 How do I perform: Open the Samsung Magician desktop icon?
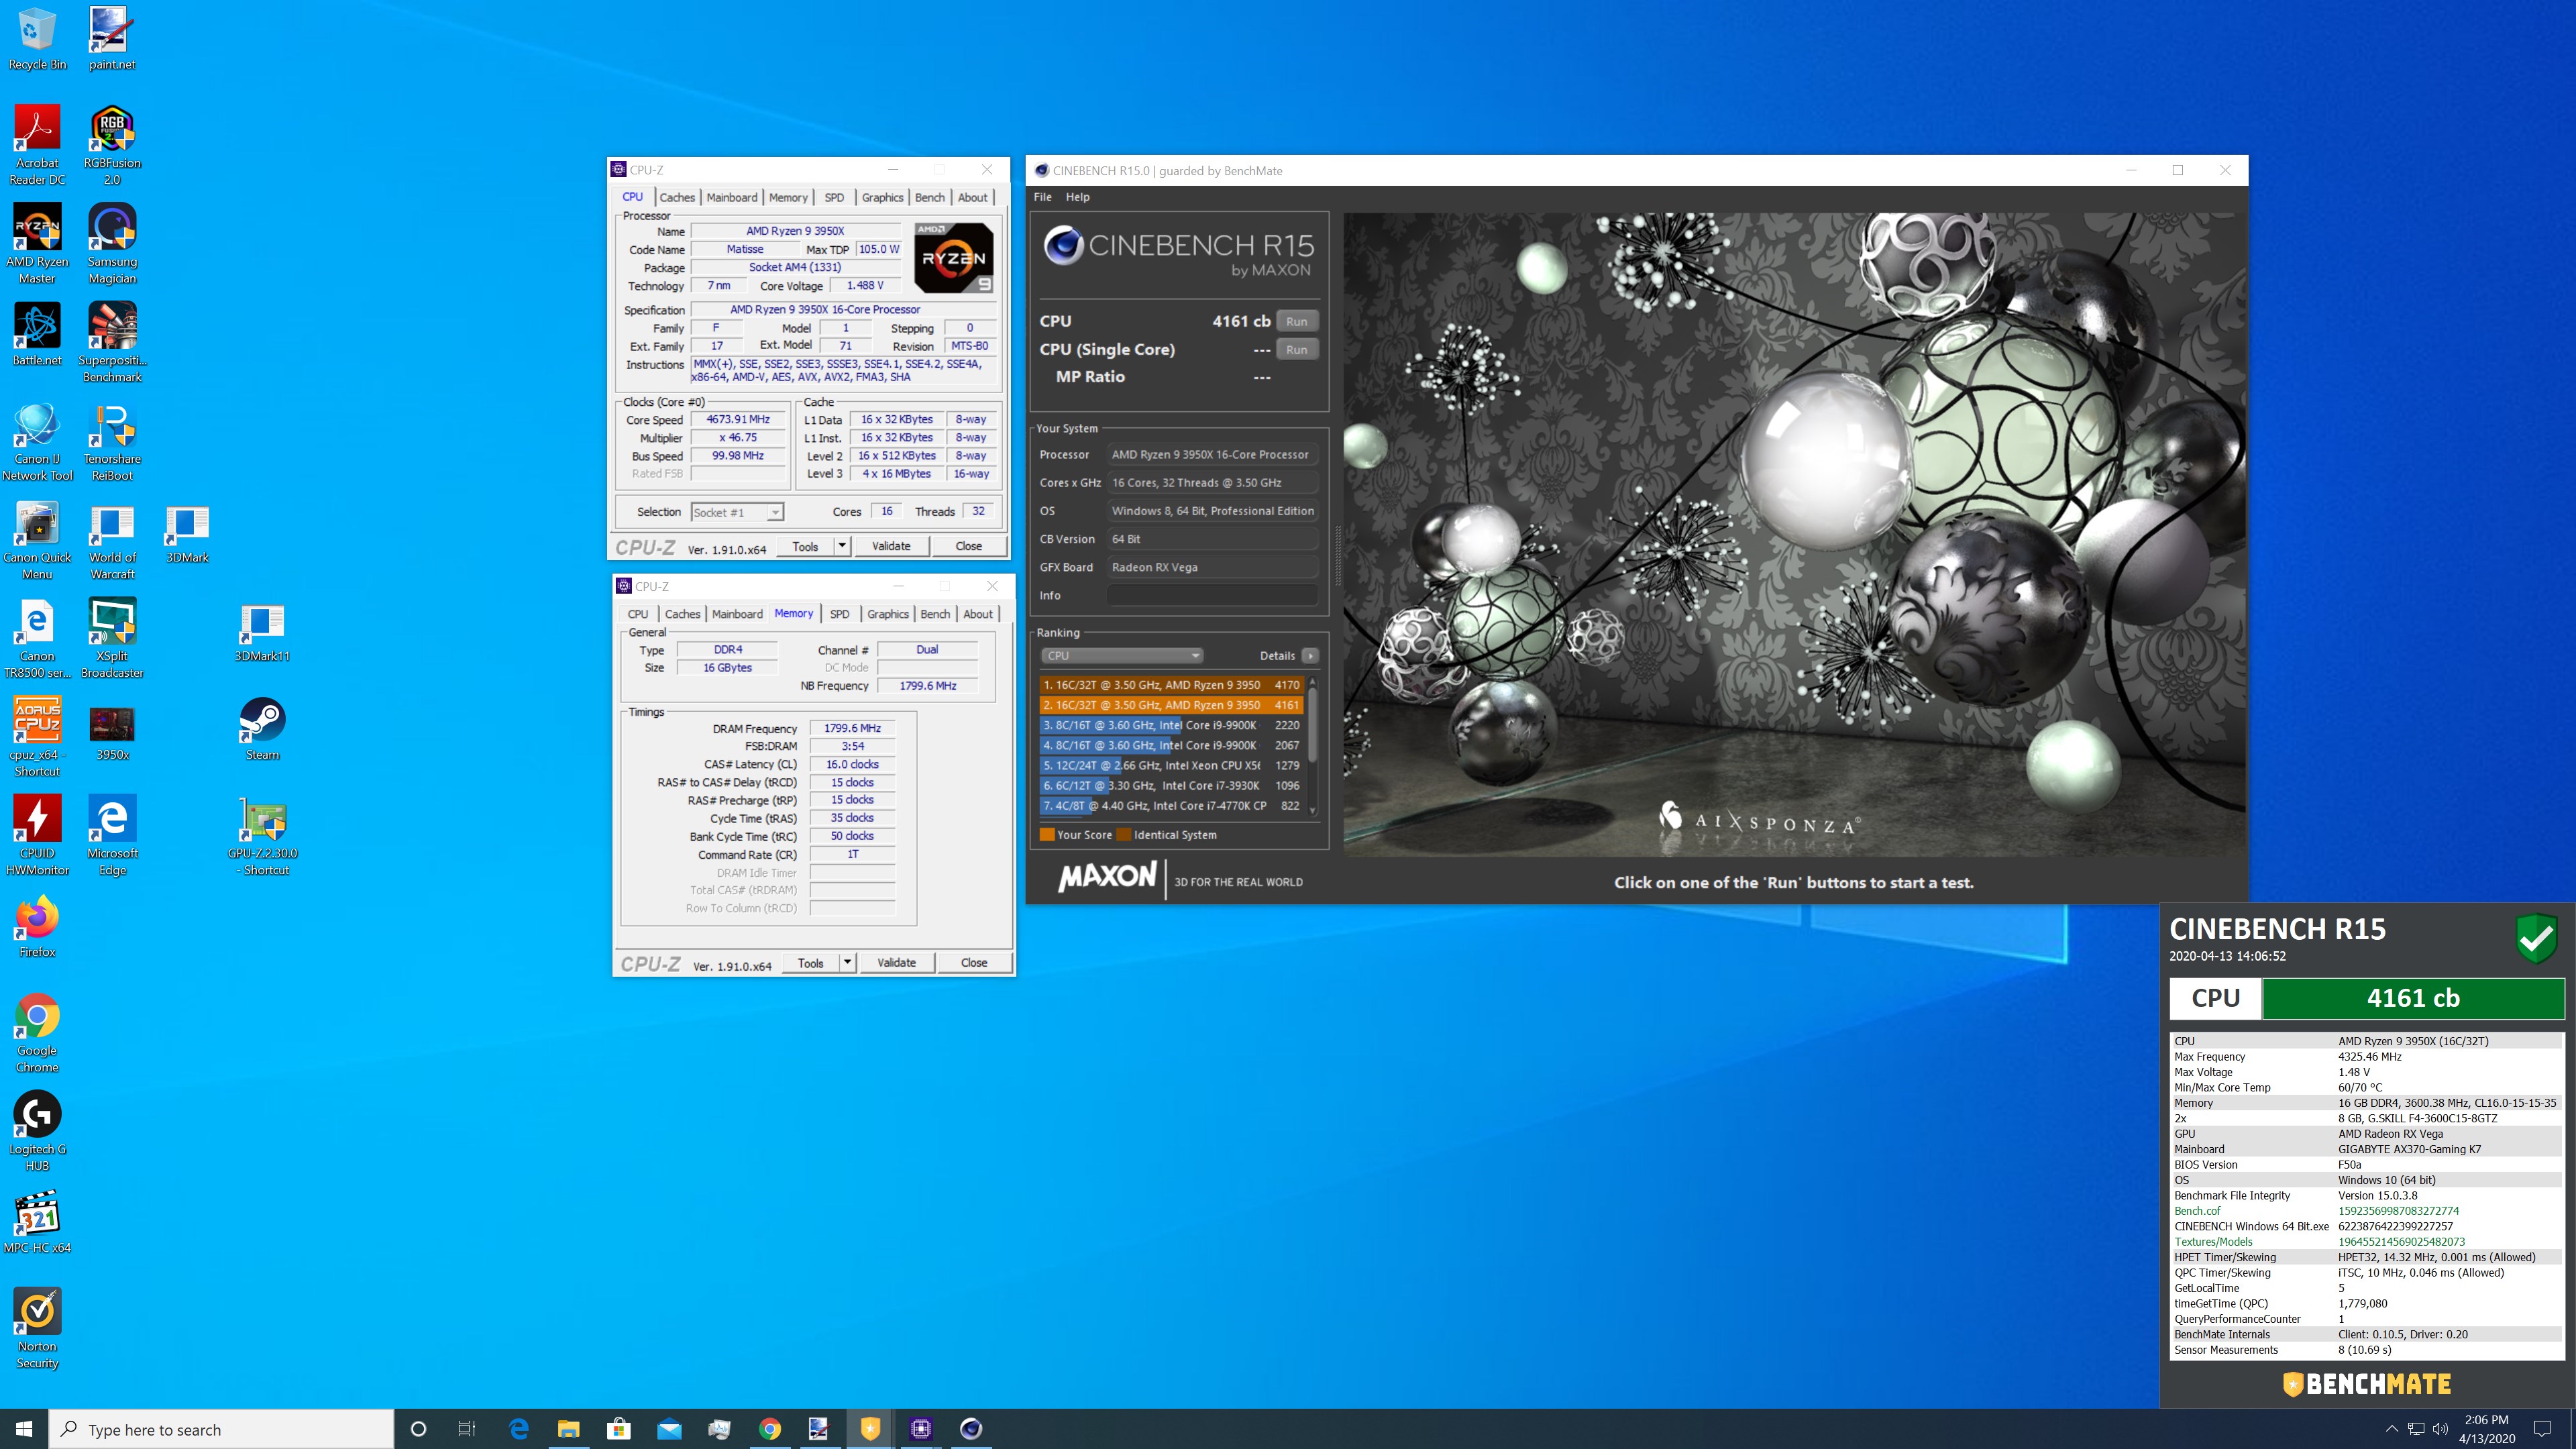click(x=112, y=244)
